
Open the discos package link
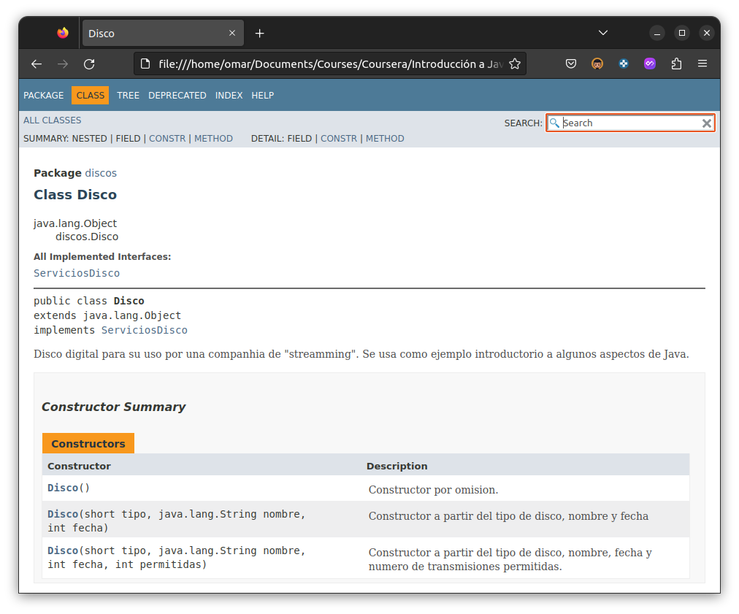point(101,172)
